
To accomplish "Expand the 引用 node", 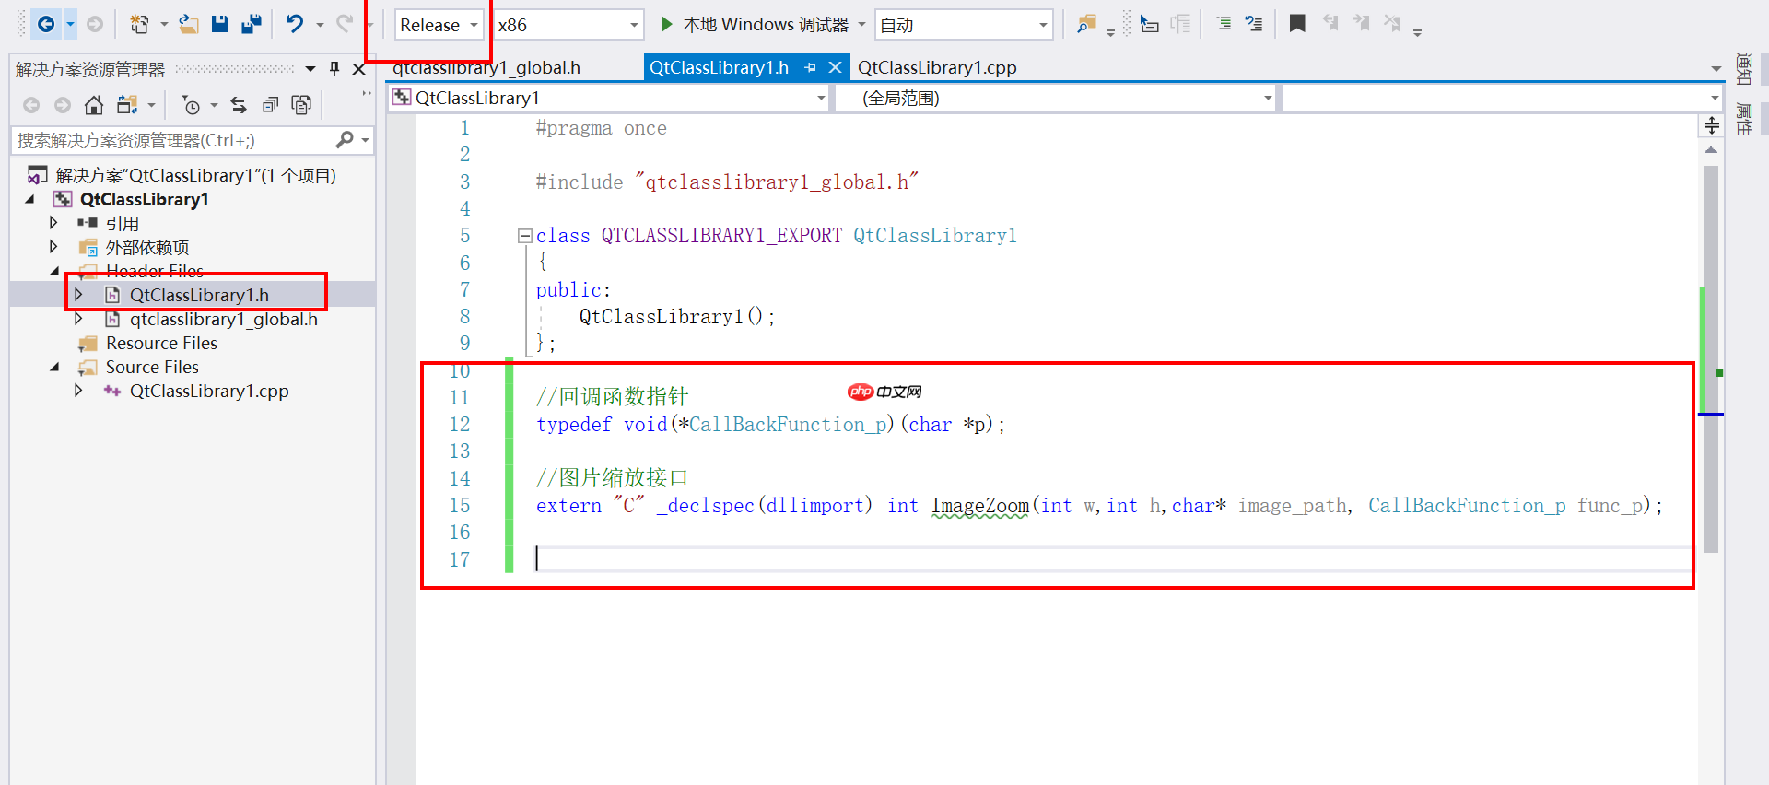I will pos(53,223).
